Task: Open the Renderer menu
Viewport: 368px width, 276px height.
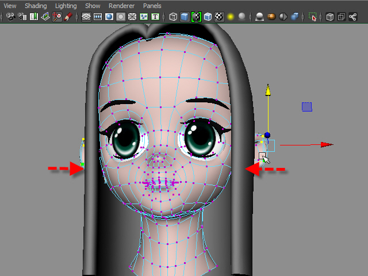Action: coord(121,6)
